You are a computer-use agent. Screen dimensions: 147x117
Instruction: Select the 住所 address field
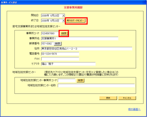tap(87, 49)
